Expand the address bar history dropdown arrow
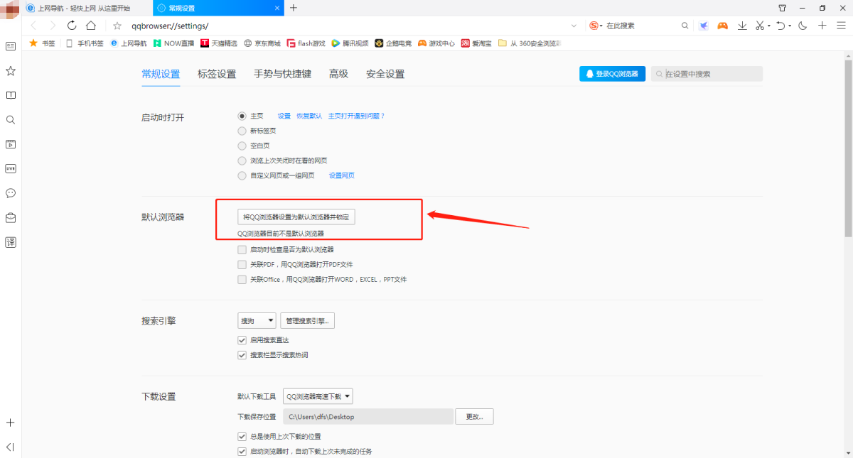The height and width of the screenshot is (458, 853). tap(574, 26)
